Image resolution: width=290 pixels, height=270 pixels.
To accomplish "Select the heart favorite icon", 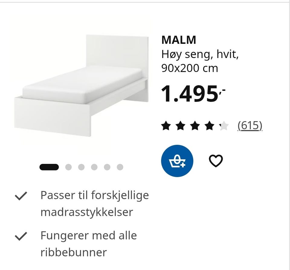I will point(216,161).
